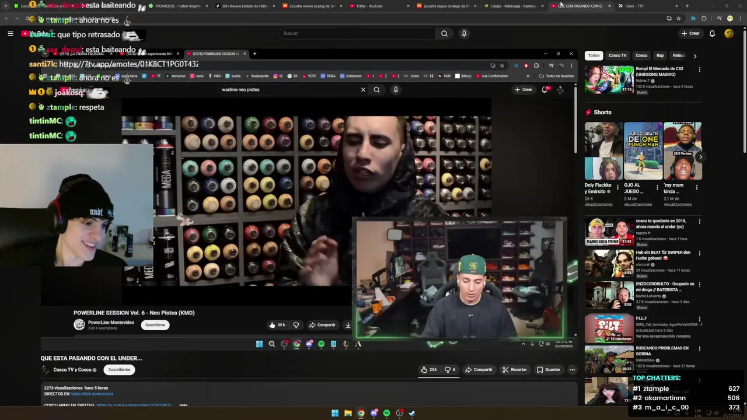Select the Todos filter chip

(x=594, y=55)
